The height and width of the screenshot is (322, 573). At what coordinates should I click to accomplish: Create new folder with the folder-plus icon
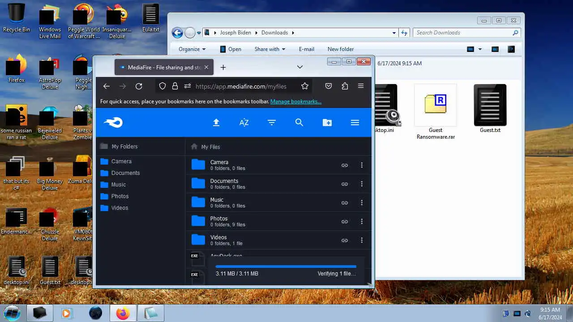coord(327,123)
